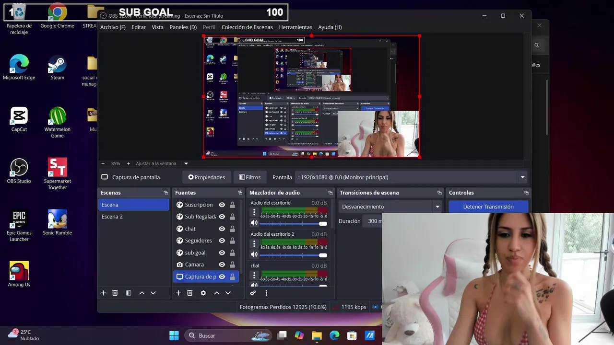Image resolution: width=614 pixels, height=345 pixels.
Task: Click Buscar search box on taskbar
Action: (x=229, y=335)
